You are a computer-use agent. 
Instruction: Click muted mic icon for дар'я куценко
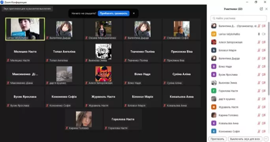[259, 99]
